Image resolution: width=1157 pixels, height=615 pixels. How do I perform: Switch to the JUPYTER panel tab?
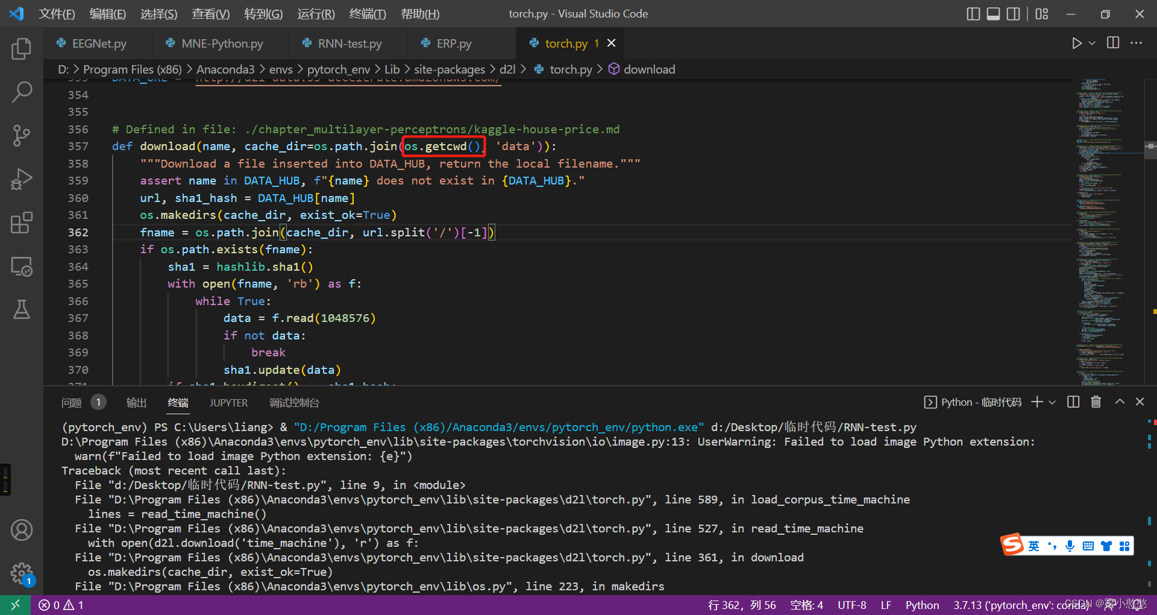(x=228, y=402)
